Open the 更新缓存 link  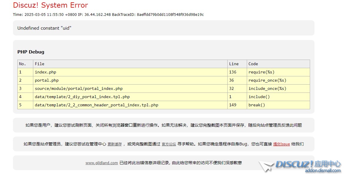(115, 144)
